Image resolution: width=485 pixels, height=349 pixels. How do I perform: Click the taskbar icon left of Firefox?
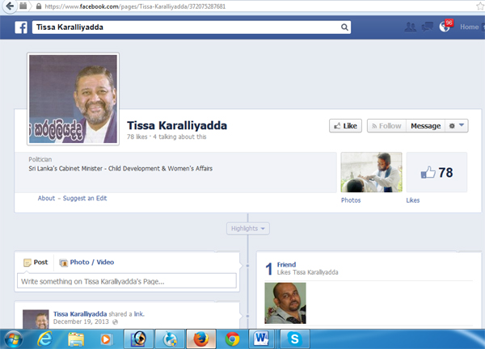tap(170, 338)
